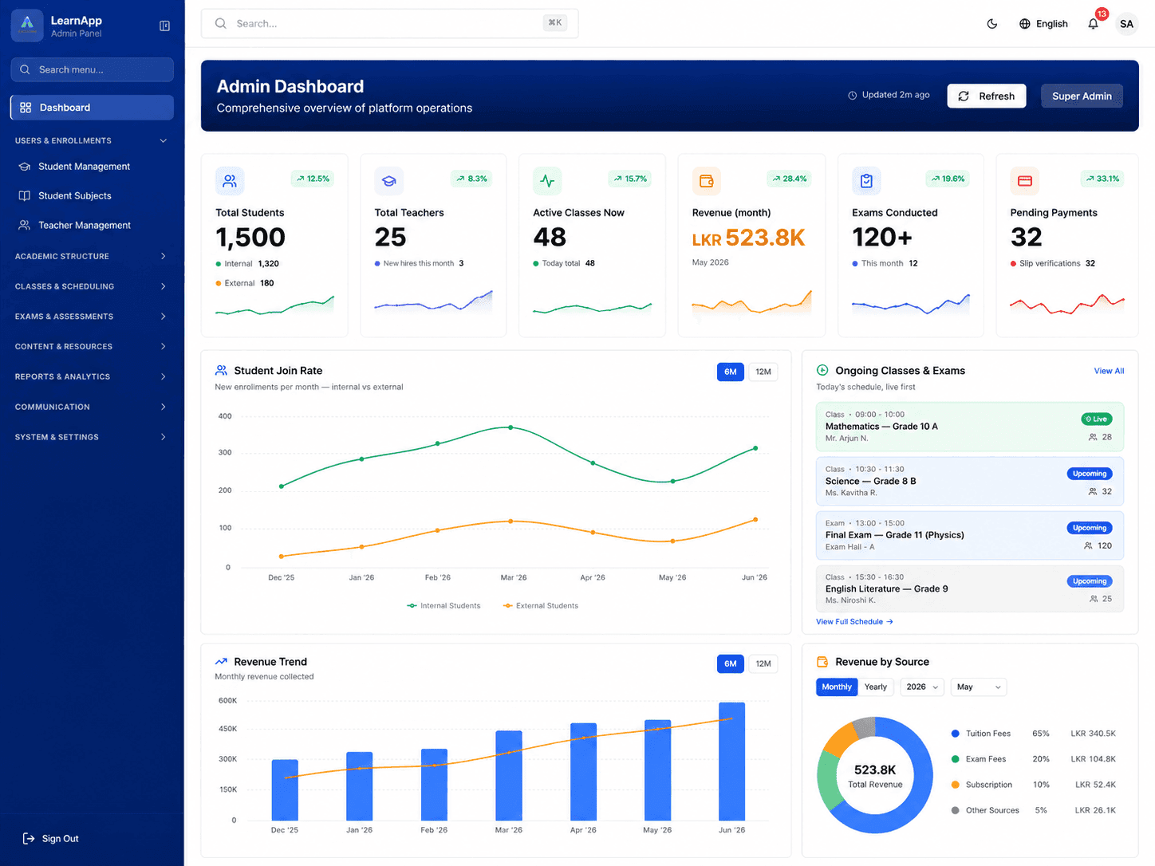The height and width of the screenshot is (866, 1155).
Task: Collapse the sidebar panel icon
Action: pos(165,26)
